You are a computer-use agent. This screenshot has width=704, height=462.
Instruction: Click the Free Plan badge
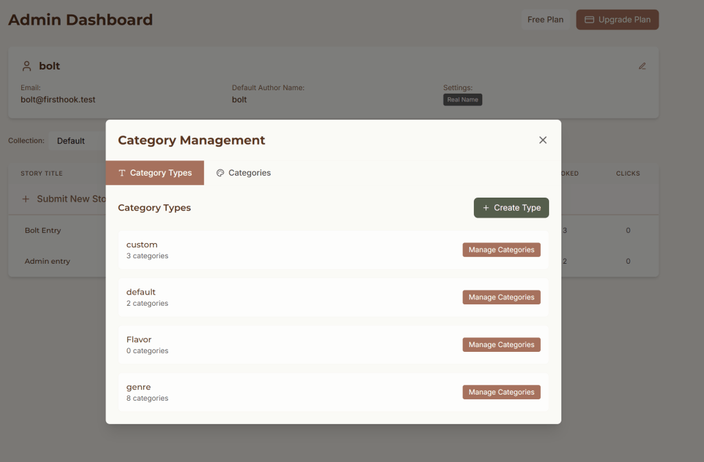click(545, 20)
